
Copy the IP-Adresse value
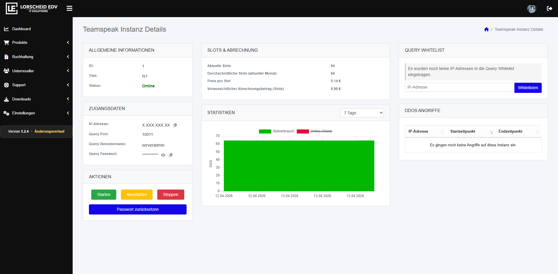[175, 125]
